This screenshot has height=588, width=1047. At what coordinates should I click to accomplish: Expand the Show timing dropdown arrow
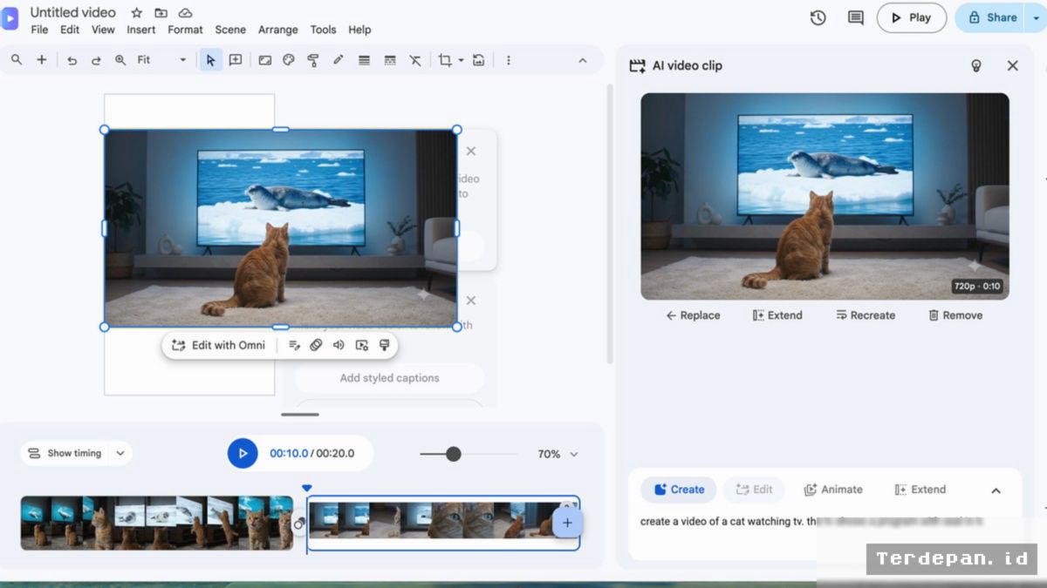(x=120, y=453)
